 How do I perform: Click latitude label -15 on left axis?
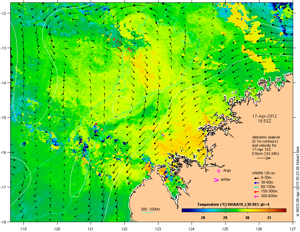(3, 117)
